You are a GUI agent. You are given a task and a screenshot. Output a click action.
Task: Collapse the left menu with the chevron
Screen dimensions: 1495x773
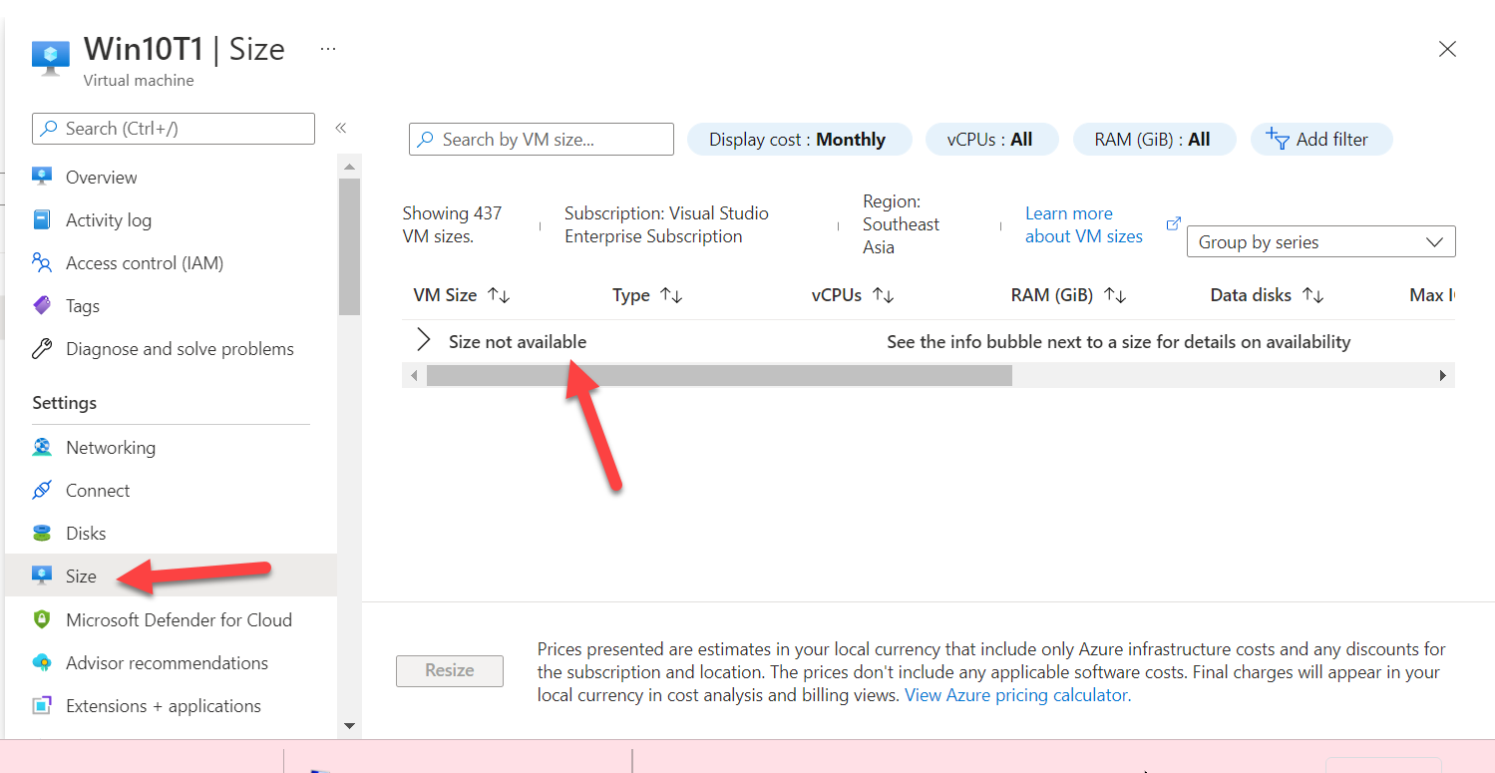340,128
